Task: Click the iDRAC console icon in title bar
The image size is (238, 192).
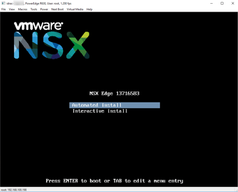Action: (x=3, y=3)
